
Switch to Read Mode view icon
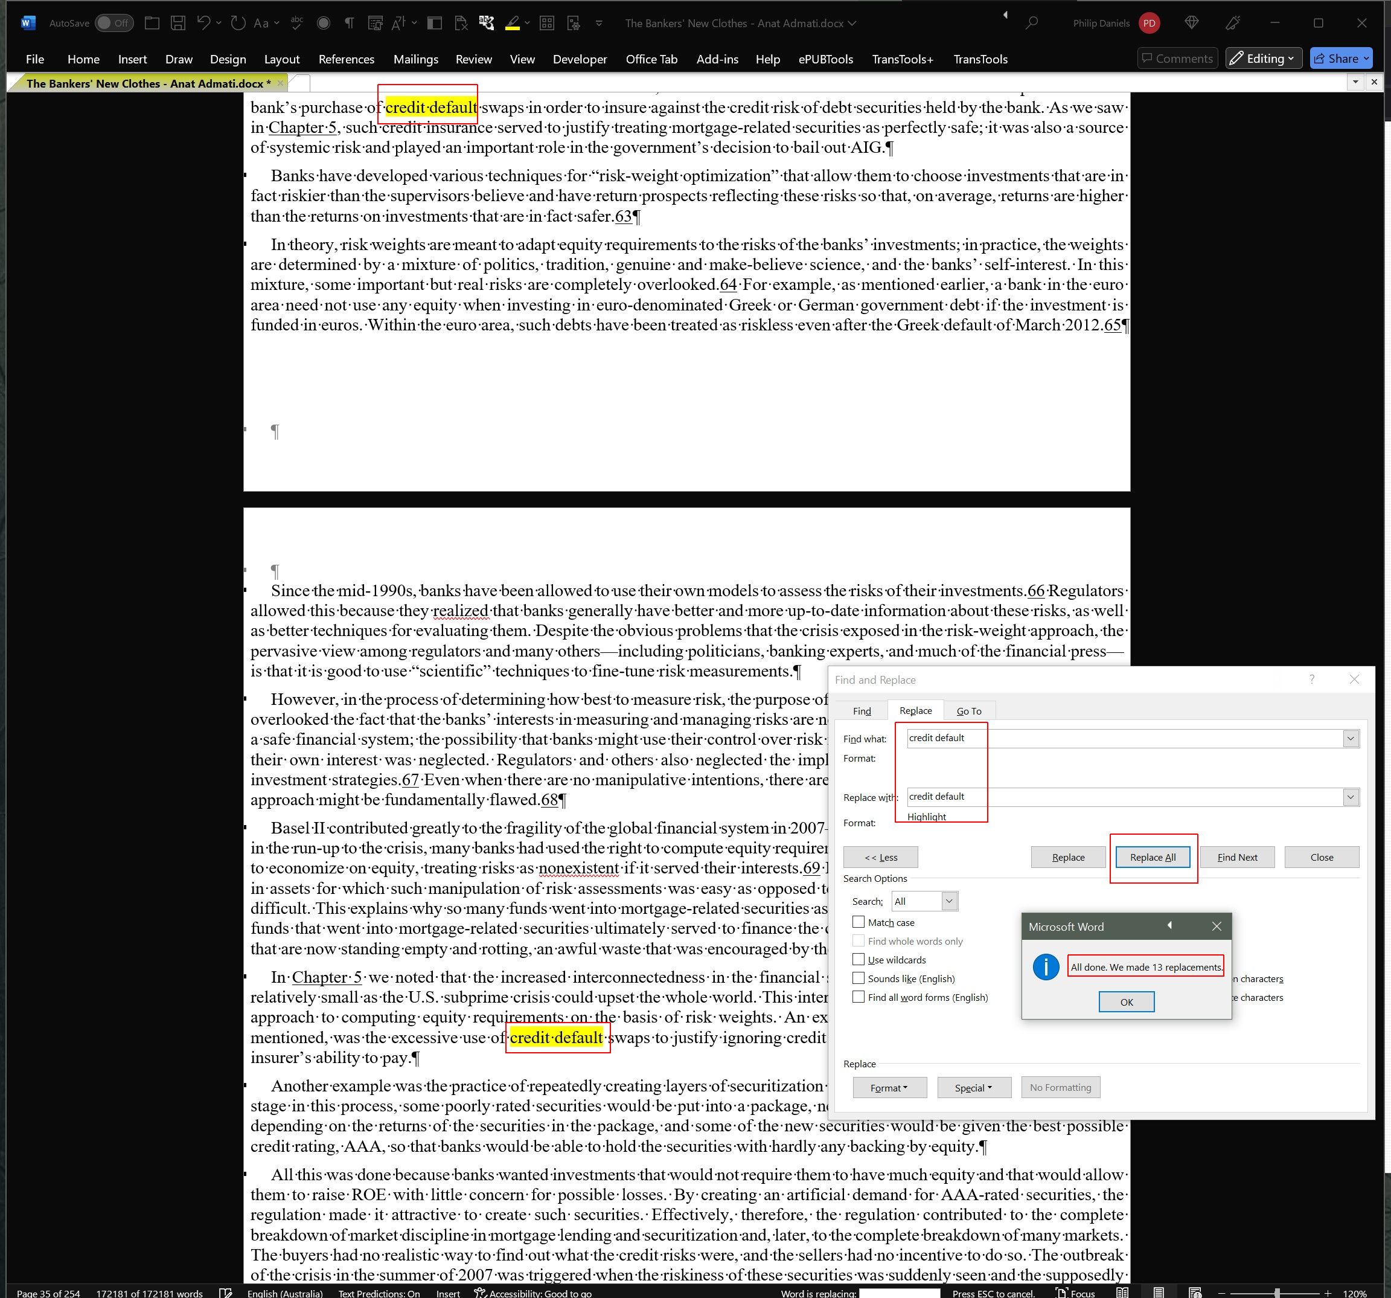point(1122,1293)
